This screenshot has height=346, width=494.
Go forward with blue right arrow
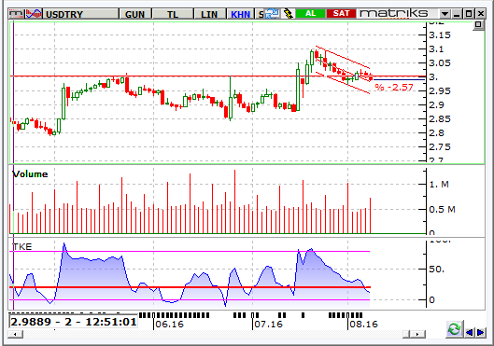coord(480,332)
